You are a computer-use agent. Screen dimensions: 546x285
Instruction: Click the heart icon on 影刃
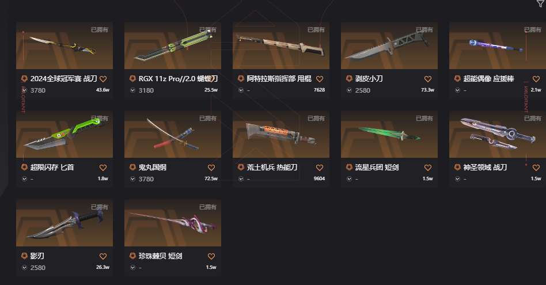103,256
